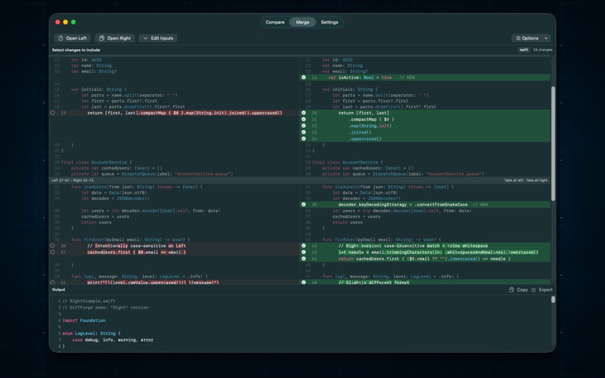Screen dimensions: 605x378
Task: Uncheck right line 20 return change
Action: coord(304,113)
